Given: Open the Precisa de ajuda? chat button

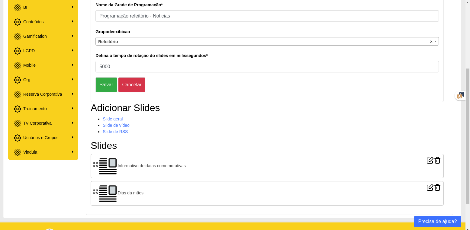Looking at the screenshot, I should (437, 221).
